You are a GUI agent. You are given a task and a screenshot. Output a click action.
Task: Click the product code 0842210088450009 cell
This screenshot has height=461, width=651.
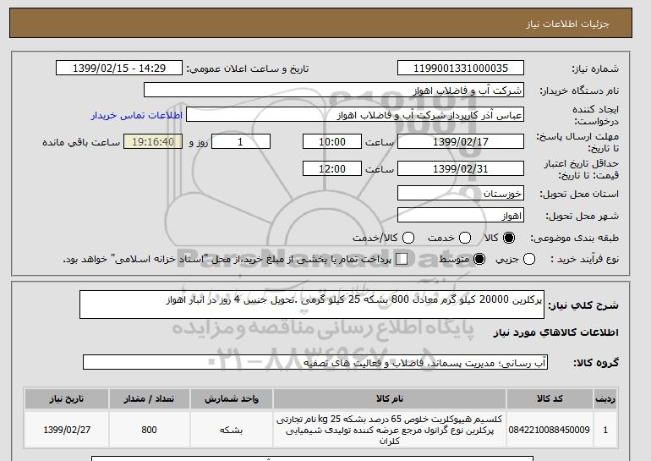pos(550,430)
